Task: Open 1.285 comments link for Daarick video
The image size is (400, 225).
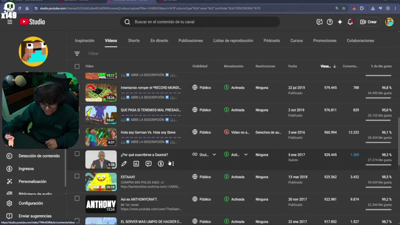Action: (x=355, y=155)
